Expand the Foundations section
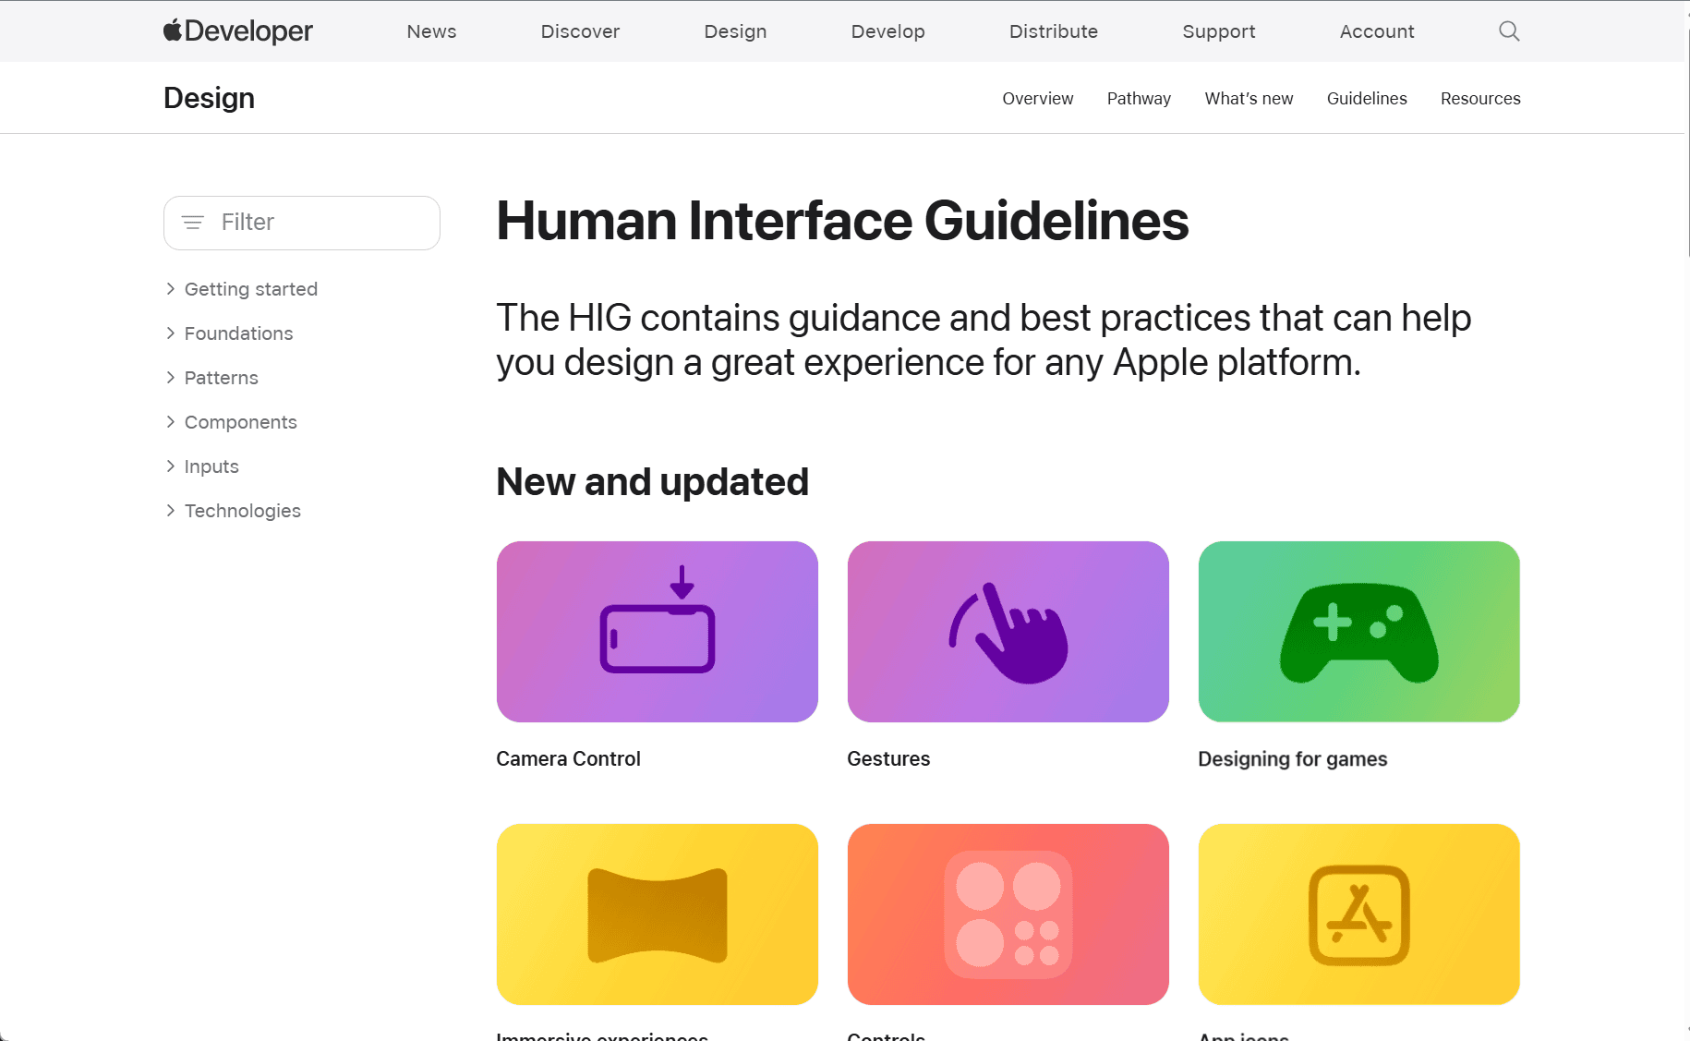 coord(171,333)
